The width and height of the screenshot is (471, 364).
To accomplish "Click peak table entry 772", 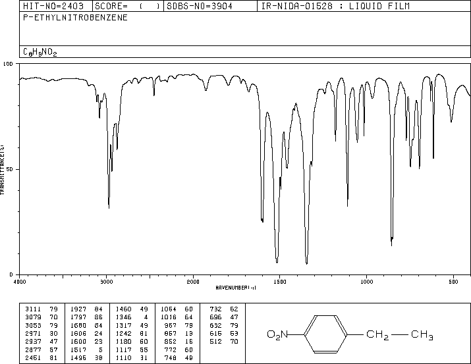I will (x=171, y=350).
